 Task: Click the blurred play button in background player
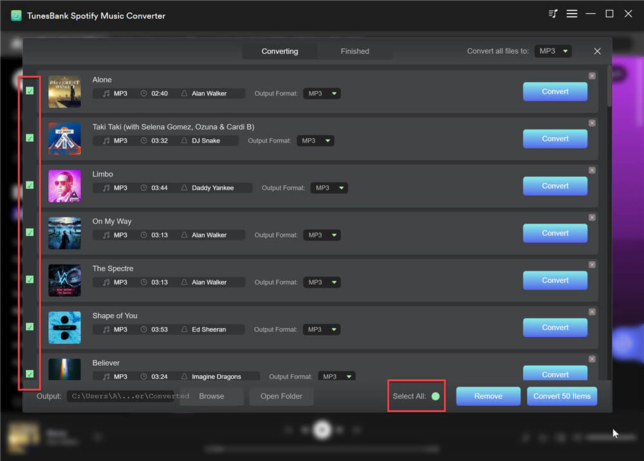point(323,430)
